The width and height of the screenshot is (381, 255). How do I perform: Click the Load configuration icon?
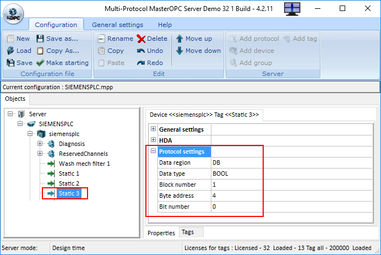(10, 51)
